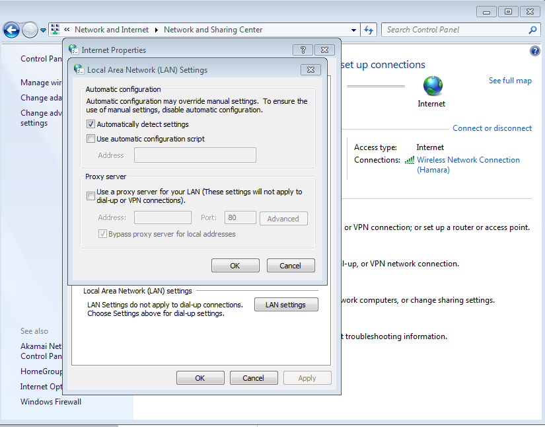545x427 pixels.
Task: Enable Automatically detect settings checkbox
Action: [91, 124]
